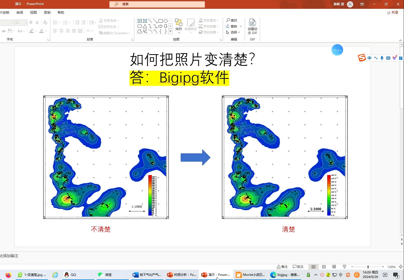This screenshot has width=404, height=280.
Task: Justify the paragraph text
Action: click(x=74, y=31)
